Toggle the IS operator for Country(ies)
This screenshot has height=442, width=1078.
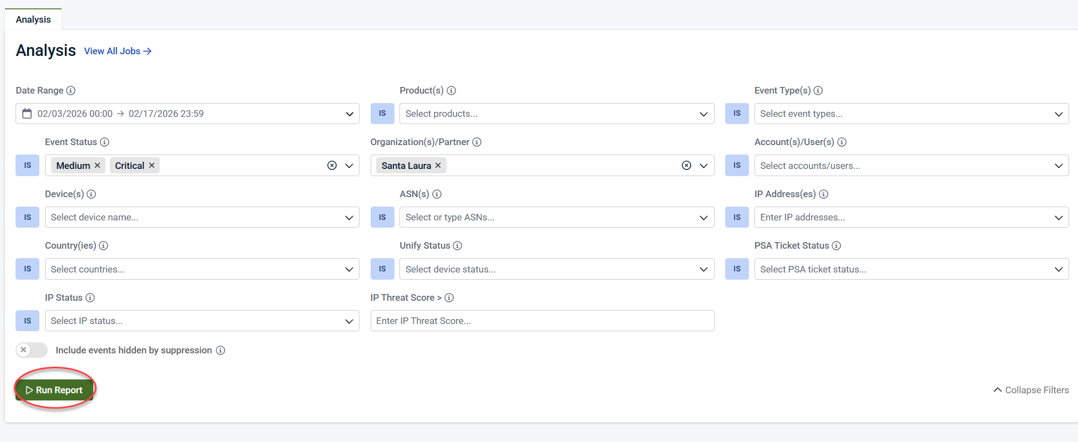coord(27,269)
